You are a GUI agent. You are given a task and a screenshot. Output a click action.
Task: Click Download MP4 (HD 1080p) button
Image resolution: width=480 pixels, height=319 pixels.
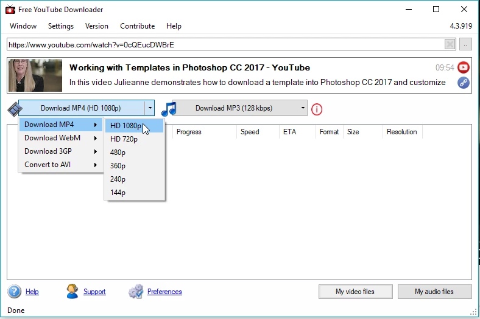[x=81, y=108]
